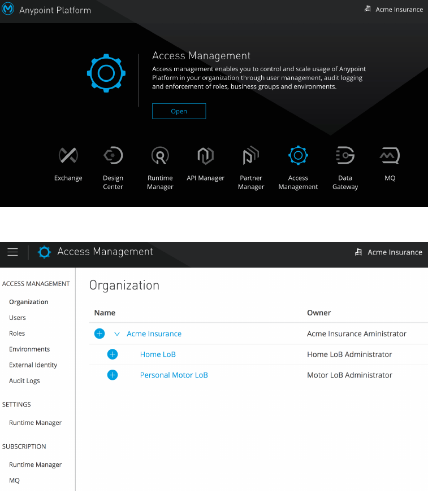The width and height of the screenshot is (428, 491).
Task: Open the Partner Manager icon
Action: [x=251, y=155]
